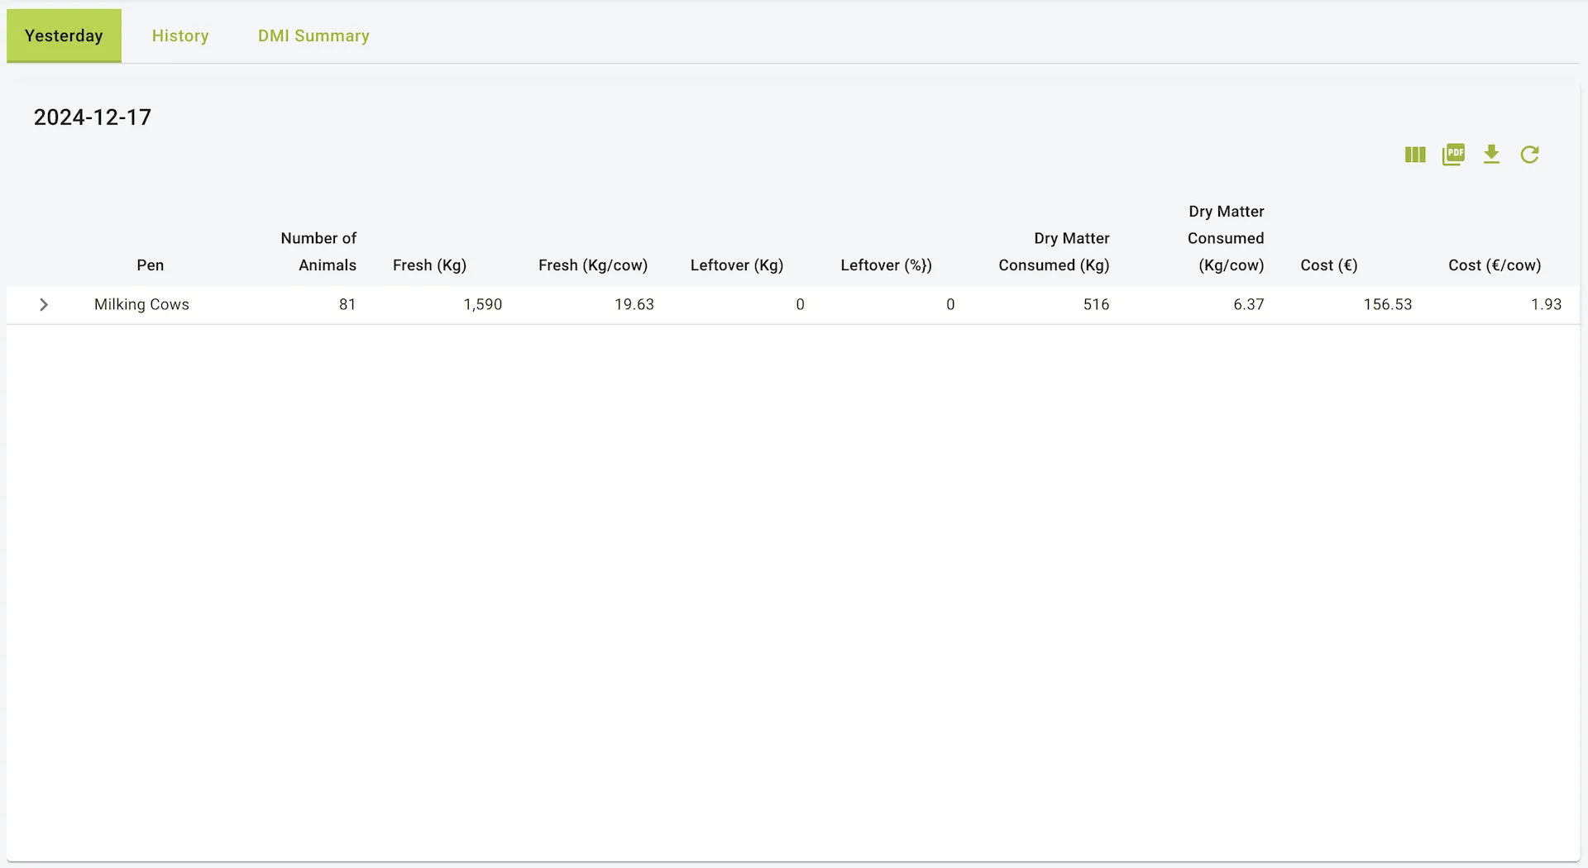Click Dry Matter Consumed (Kg) header

[1054, 251]
